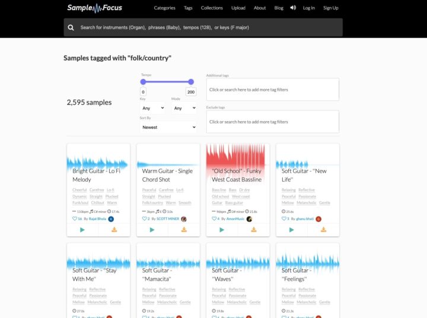Click the Sample Focus logo
427x318 pixels.
[95, 8]
